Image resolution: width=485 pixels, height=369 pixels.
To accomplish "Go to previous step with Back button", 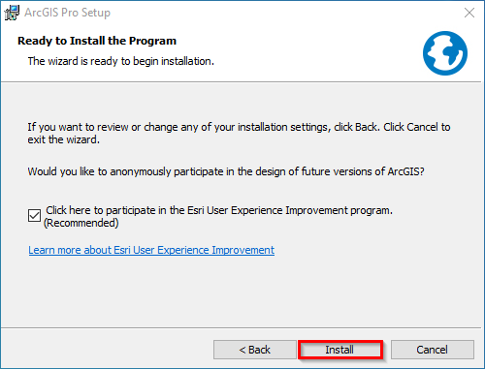I will point(255,350).
